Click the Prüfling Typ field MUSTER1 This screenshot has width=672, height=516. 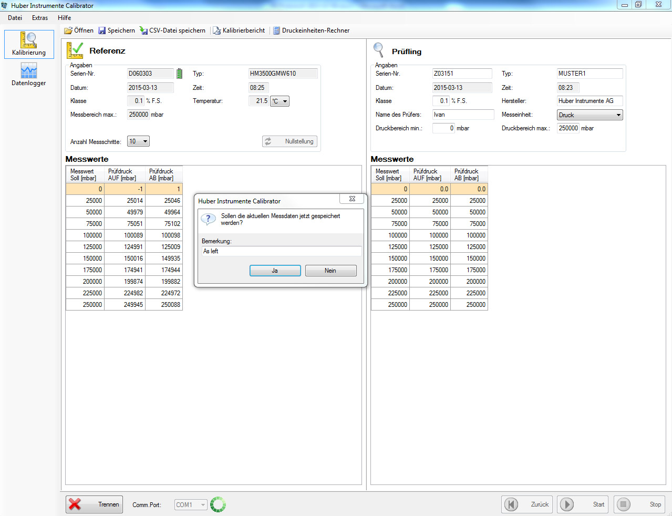point(590,74)
